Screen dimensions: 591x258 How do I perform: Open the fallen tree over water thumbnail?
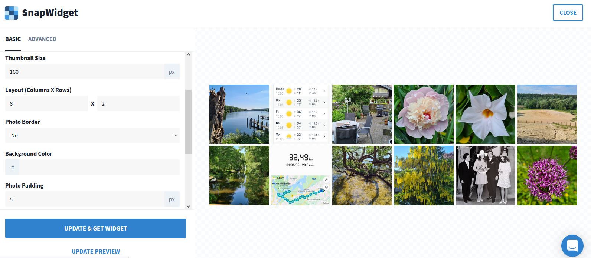[362, 175]
